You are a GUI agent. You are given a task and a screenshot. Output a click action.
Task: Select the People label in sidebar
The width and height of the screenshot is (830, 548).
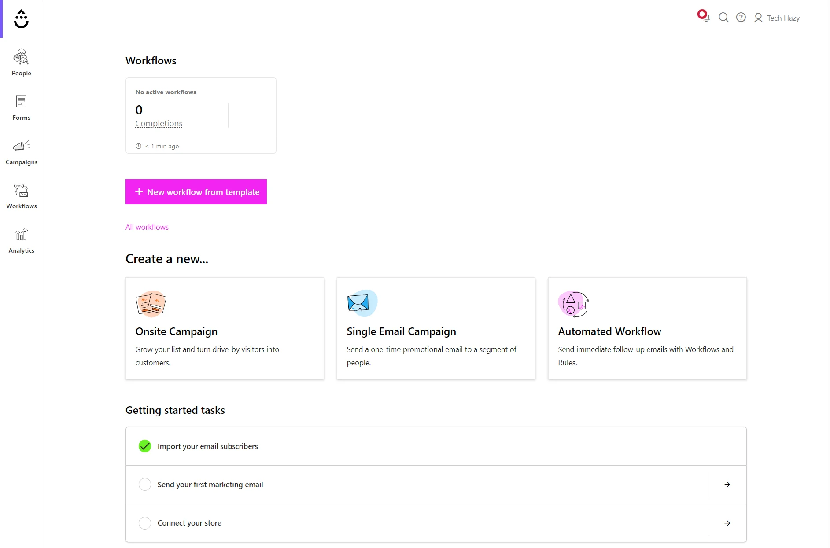tap(21, 73)
